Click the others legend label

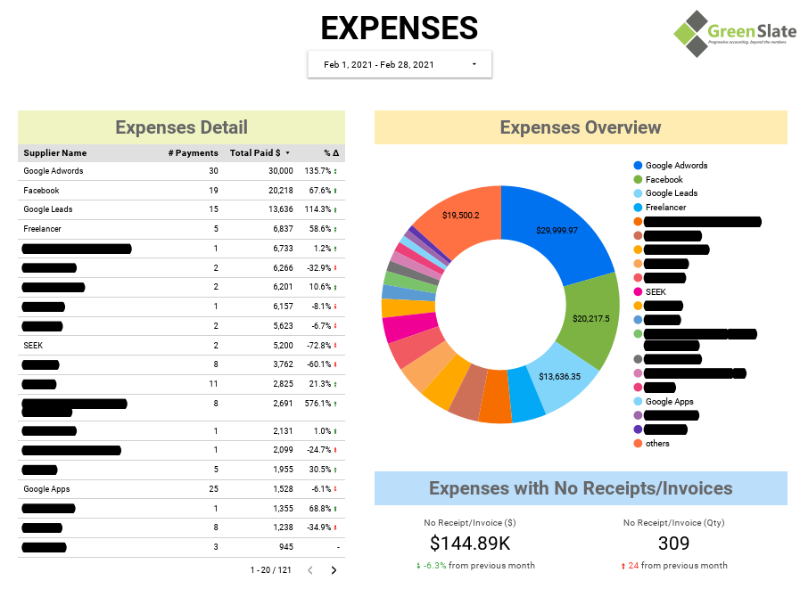coord(657,444)
